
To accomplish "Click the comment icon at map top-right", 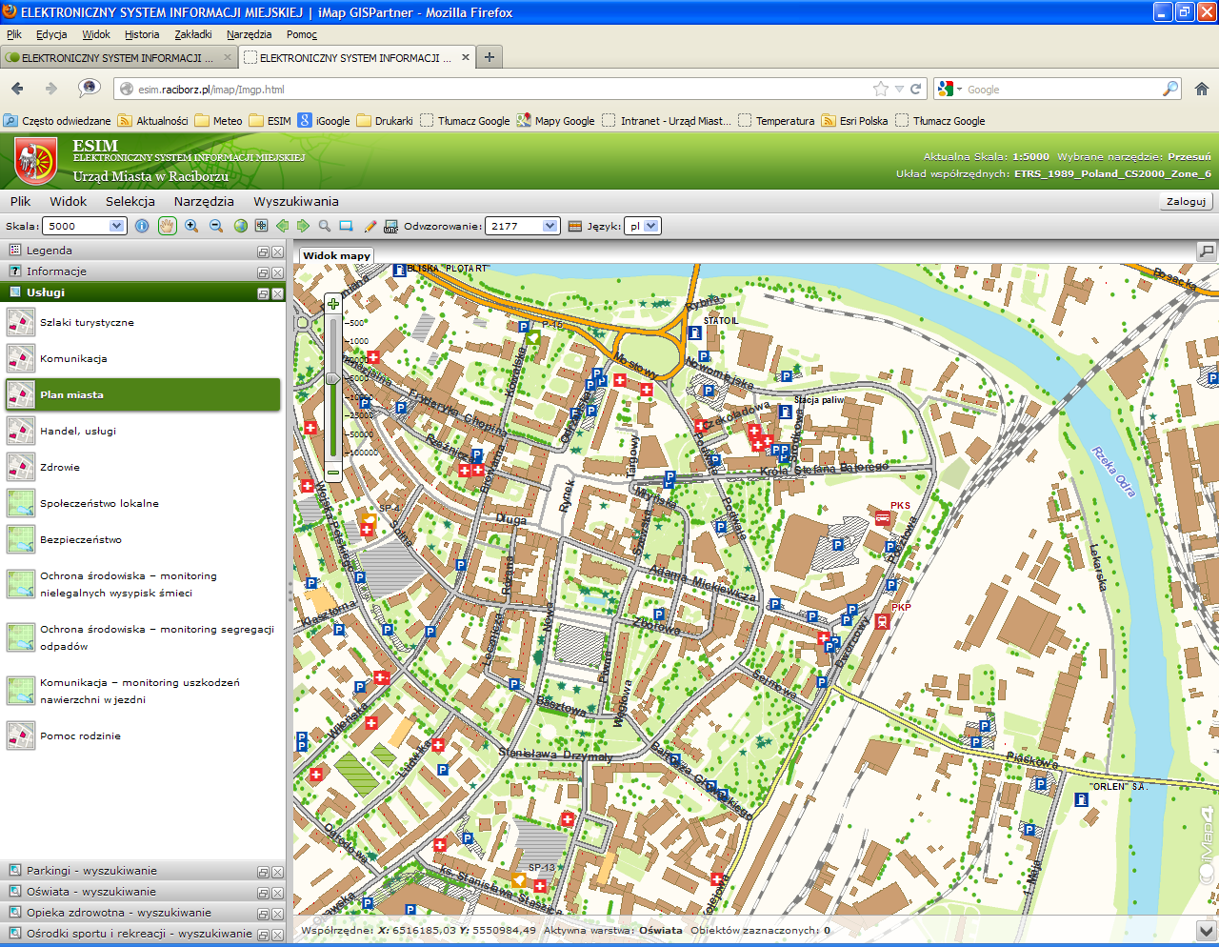I will 1207,252.
